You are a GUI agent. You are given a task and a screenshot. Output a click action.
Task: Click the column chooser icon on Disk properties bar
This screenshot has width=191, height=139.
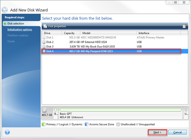184,26
